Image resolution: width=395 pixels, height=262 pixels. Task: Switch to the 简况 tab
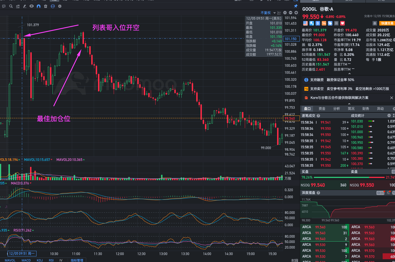351,109
